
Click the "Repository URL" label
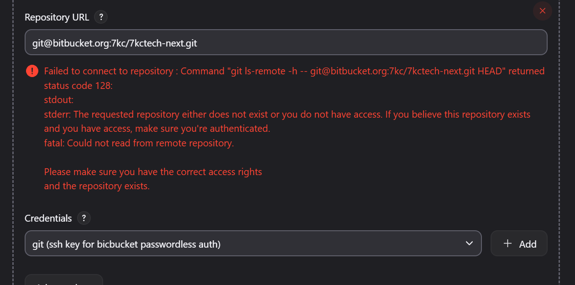click(57, 17)
